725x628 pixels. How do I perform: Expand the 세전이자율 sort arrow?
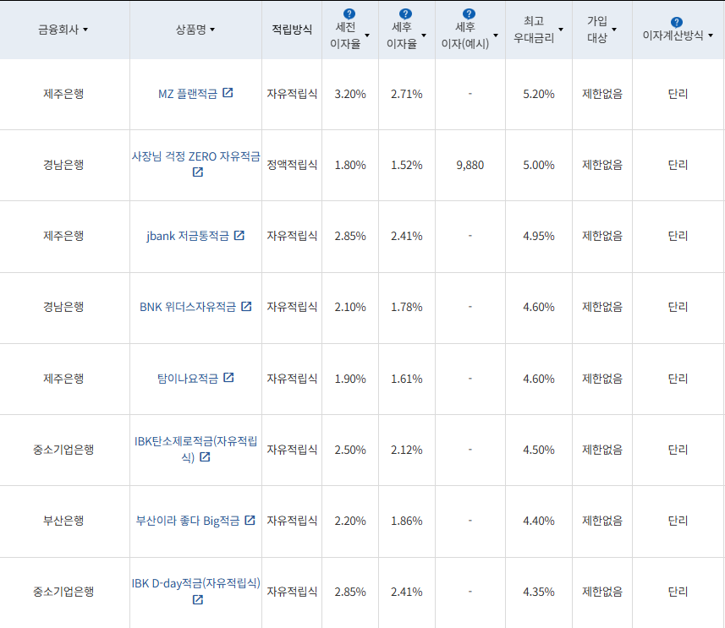[x=366, y=35]
